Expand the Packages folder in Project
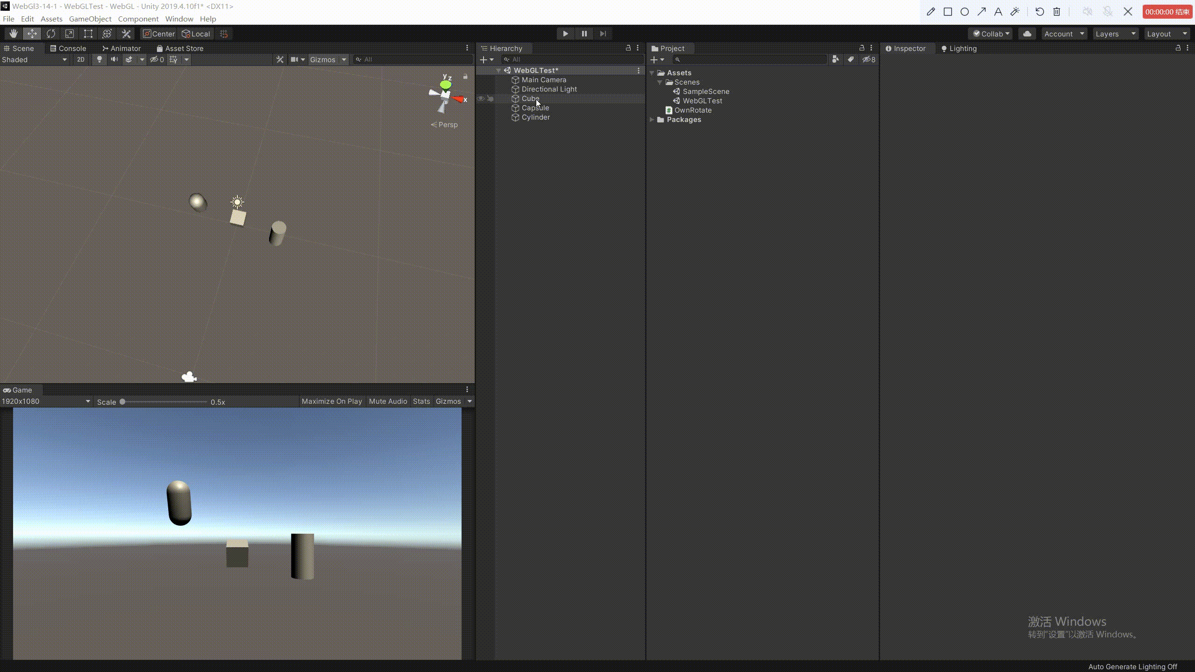 point(652,119)
